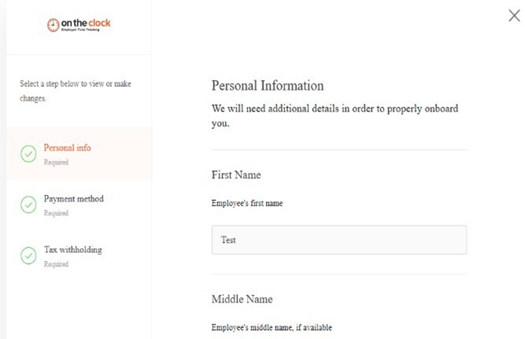Click the Middle Name section label
Image resolution: width=525 pixels, height=339 pixels.
click(x=242, y=299)
